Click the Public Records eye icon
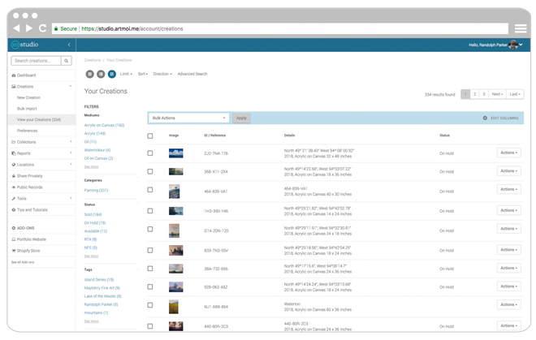Image resolution: width=536 pixels, height=340 pixels. tap(13, 187)
